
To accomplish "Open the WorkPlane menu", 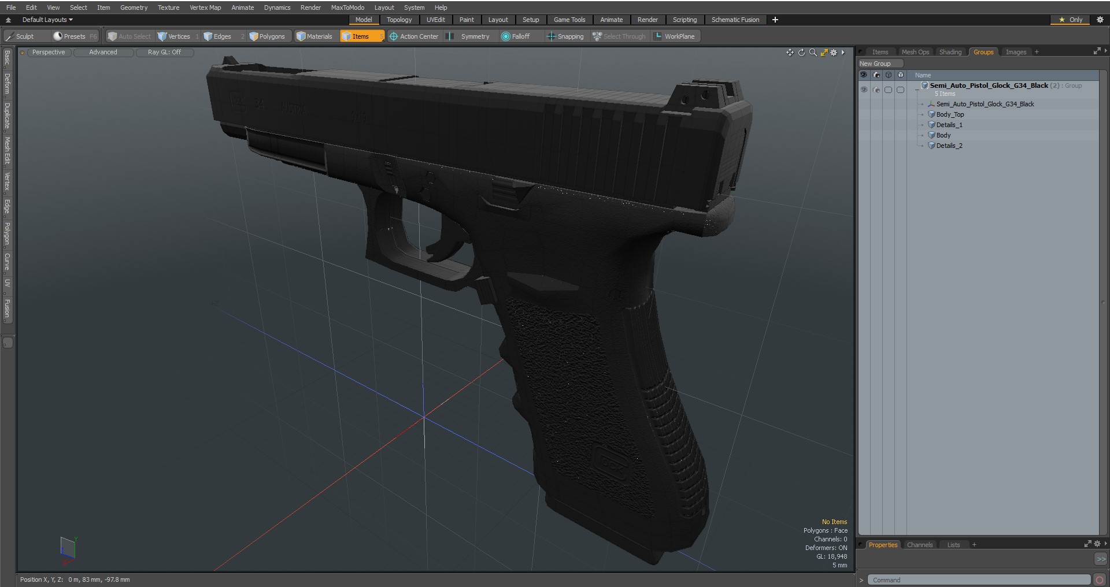I will point(675,36).
